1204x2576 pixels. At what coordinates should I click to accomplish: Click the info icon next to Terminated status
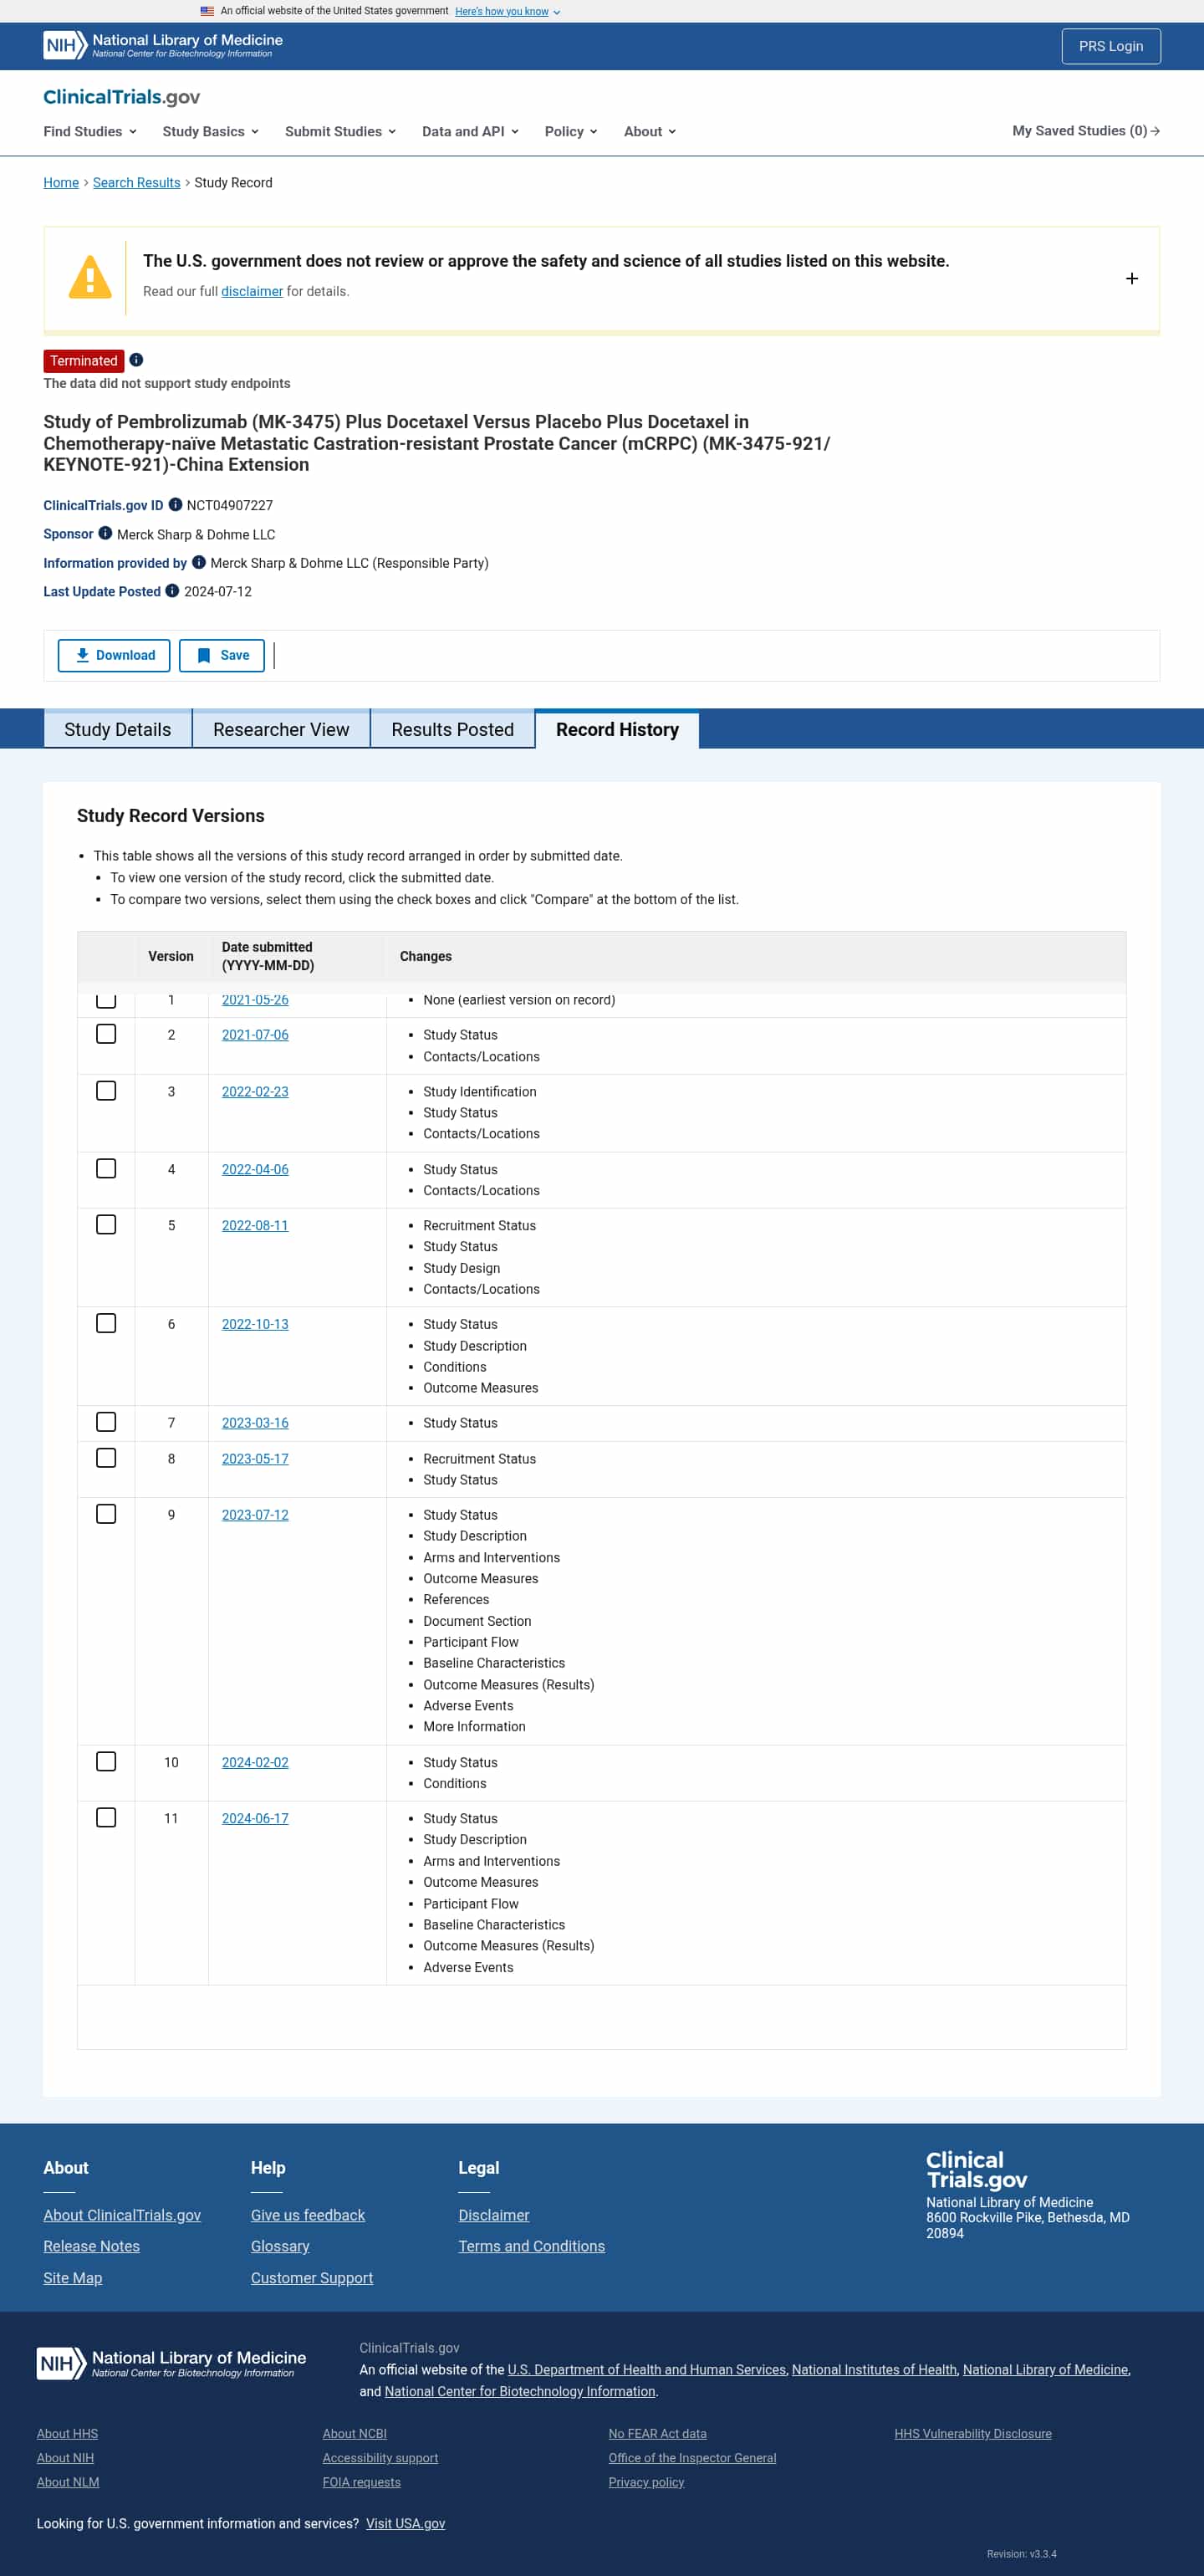(136, 360)
